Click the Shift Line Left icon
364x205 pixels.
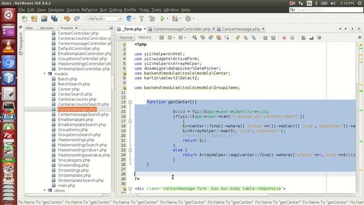[265, 38]
